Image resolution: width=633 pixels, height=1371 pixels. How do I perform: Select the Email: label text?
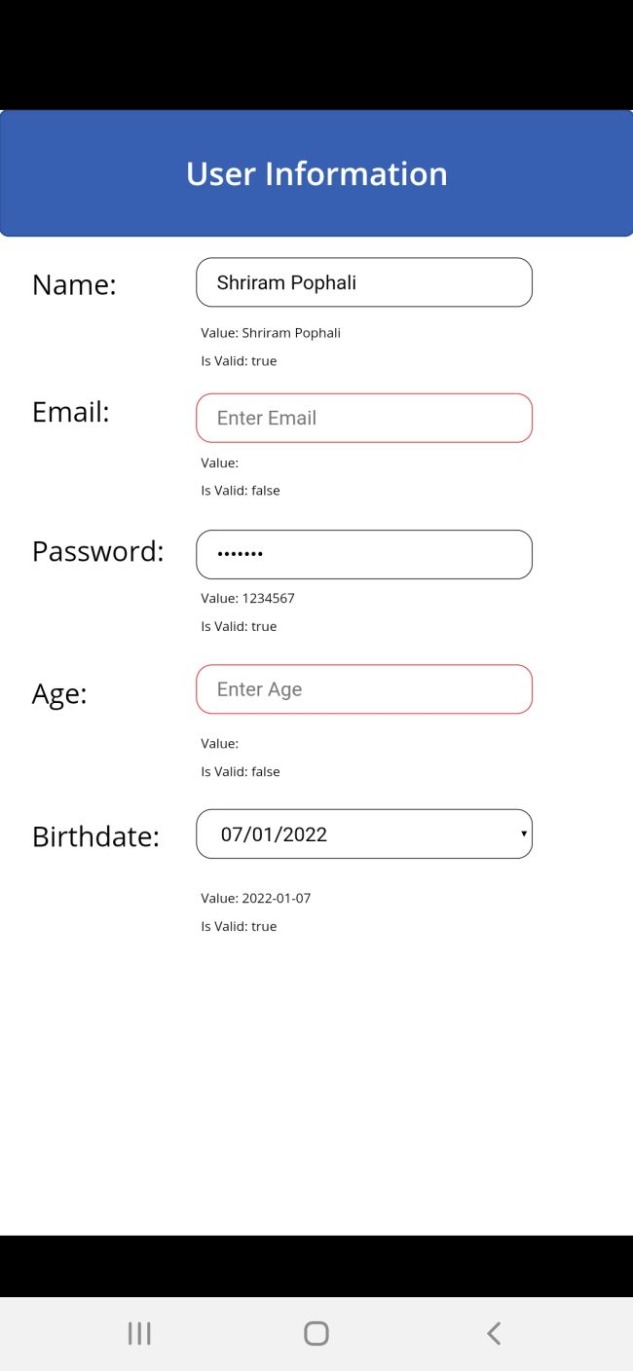[x=71, y=411]
